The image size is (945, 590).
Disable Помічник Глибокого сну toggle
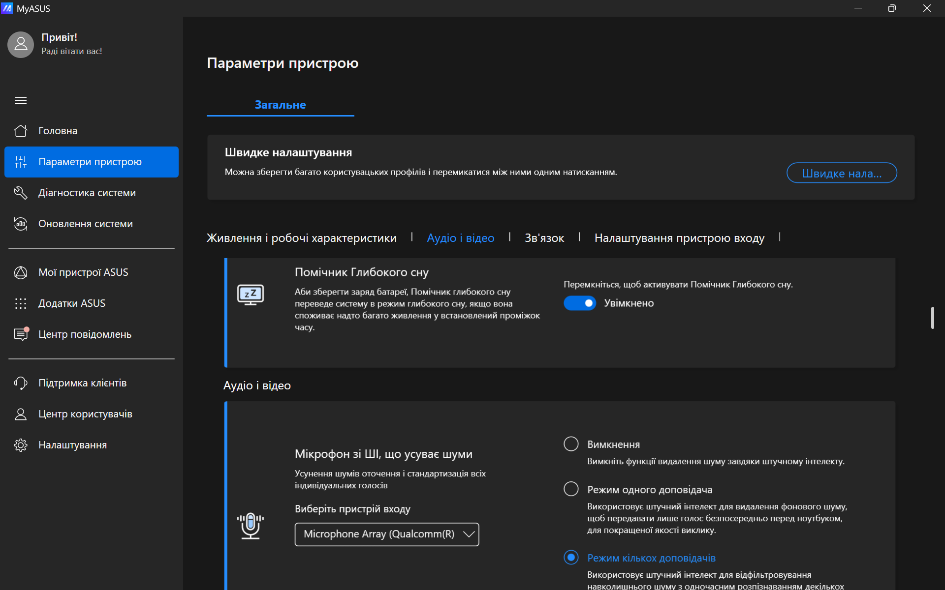coord(580,303)
